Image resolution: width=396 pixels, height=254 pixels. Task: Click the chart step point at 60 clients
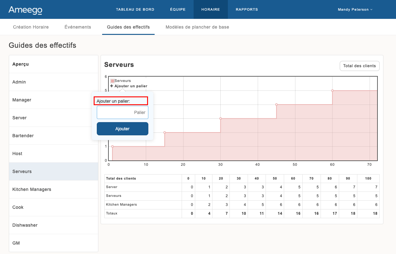click(332, 91)
